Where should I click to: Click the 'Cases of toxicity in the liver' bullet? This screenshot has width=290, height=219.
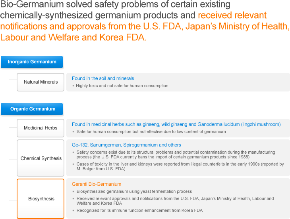pyautogui.click(x=180, y=166)
